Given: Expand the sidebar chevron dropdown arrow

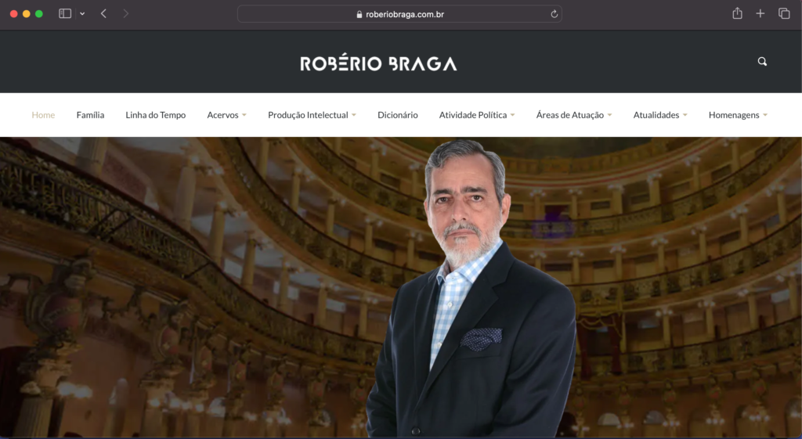Looking at the screenshot, I should click(82, 14).
